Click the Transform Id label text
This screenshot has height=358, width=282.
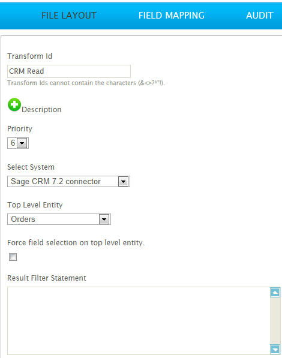30,56
